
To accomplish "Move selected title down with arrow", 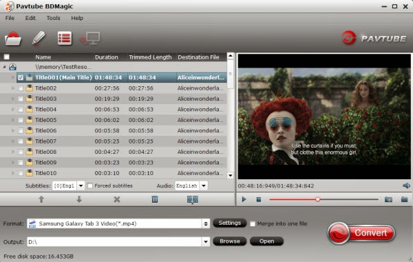I will 79,199.
